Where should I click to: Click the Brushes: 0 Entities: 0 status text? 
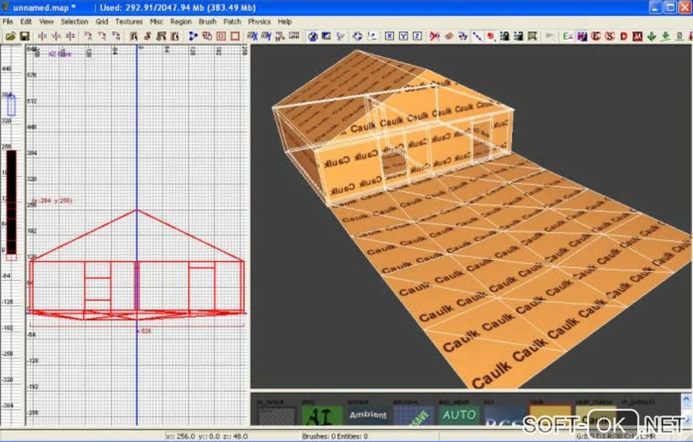[x=334, y=437]
